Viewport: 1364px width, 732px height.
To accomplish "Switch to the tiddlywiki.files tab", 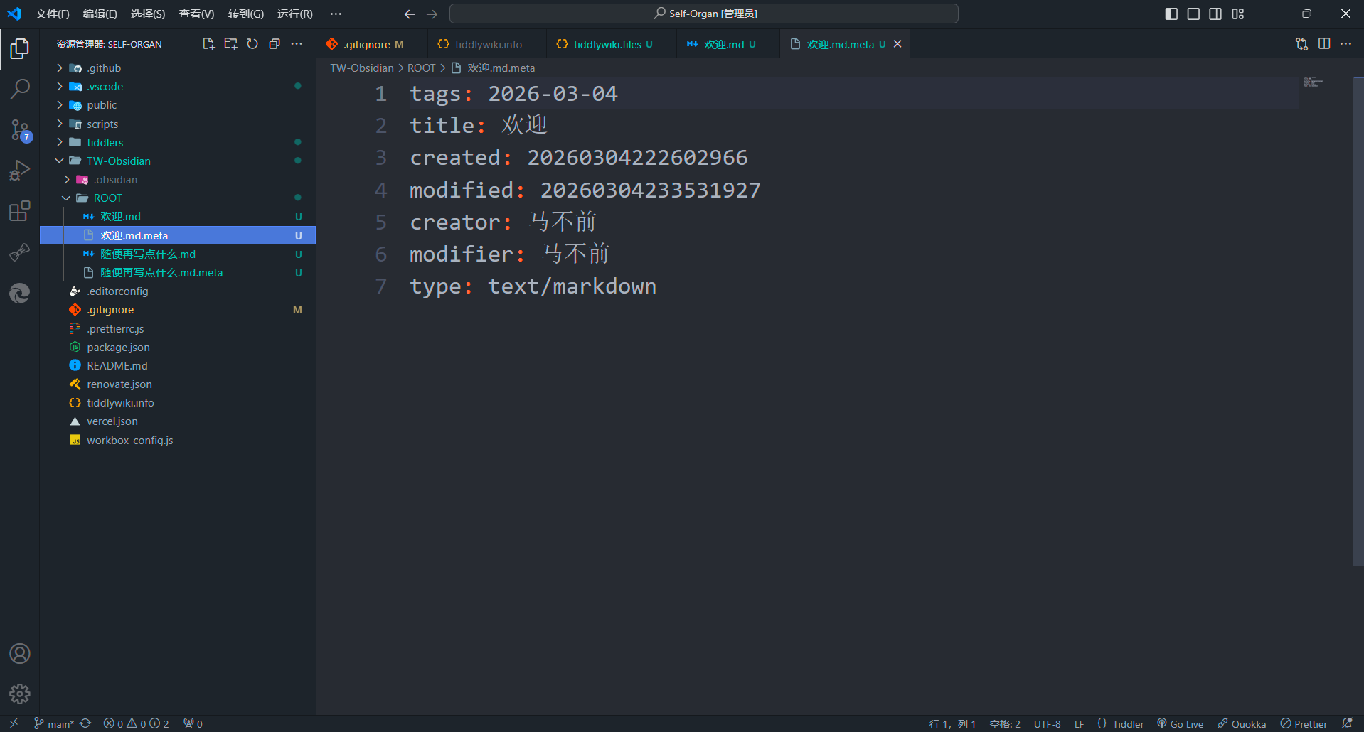I will coord(607,44).
